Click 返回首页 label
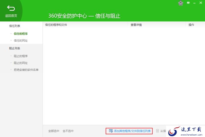Screen dimensions: 205x137 pyautogui.click(x=11, y=16)
